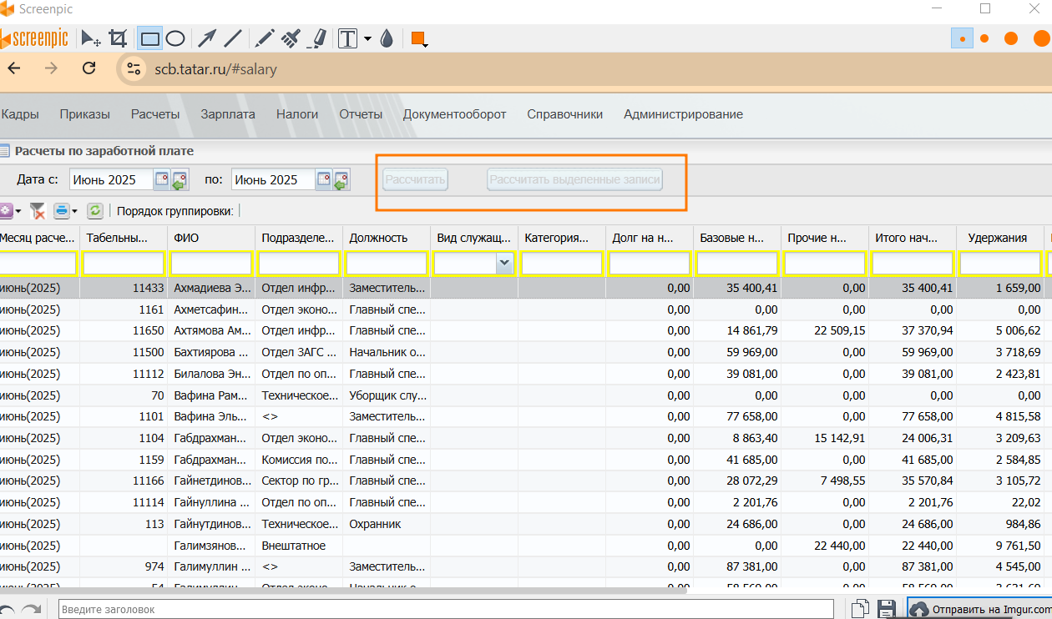The height and width of the screenshot is (619, 1052).
Task: Click 'Отправить на Imgur.com' upload button
Action: [980, 609]
